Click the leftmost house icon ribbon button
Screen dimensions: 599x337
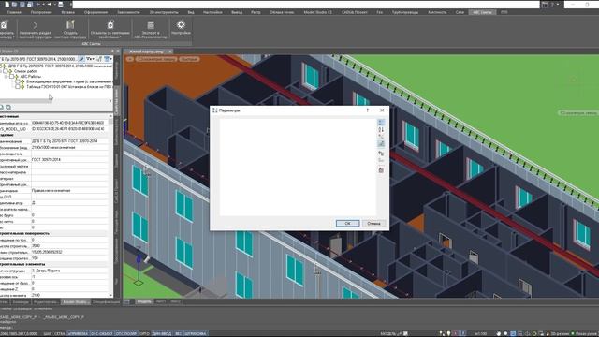click(6, 29)
